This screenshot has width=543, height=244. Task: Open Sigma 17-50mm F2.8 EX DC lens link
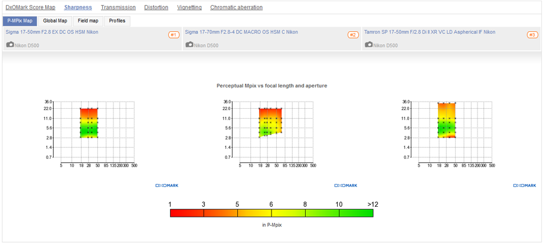coord(52,32)
